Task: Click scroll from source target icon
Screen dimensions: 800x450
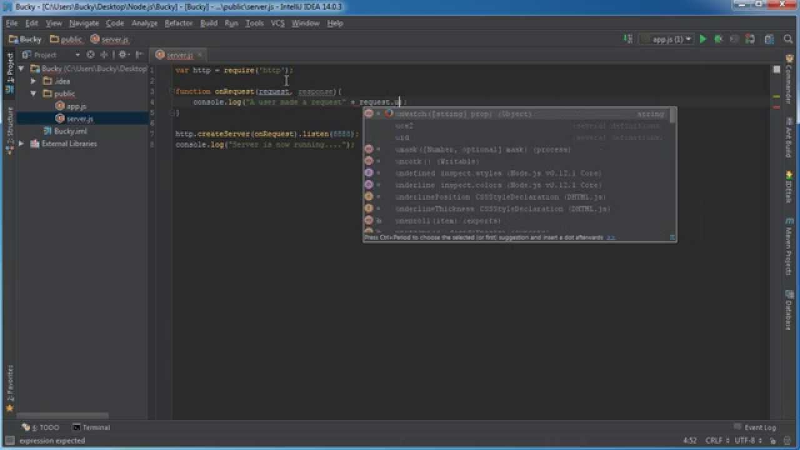Action: click(x=91, y=55)
